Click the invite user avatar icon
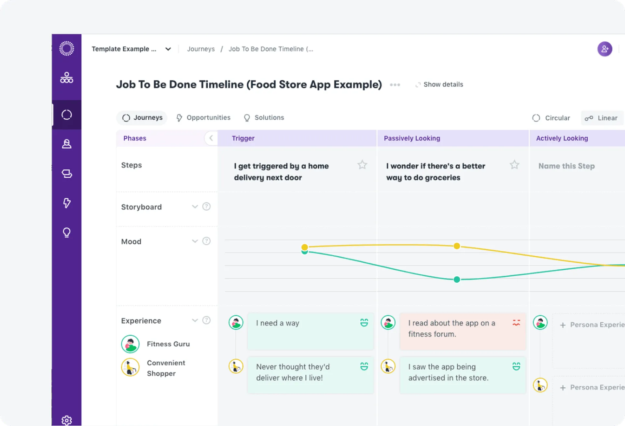Viewport: 625px width, 426px height. point(604,49)
